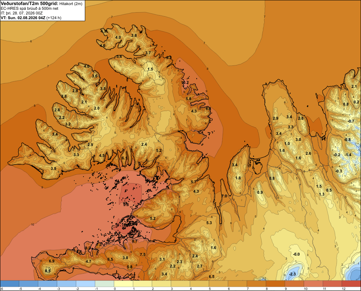Select the legend swatch between 4 and 5

tap(199, 284)
